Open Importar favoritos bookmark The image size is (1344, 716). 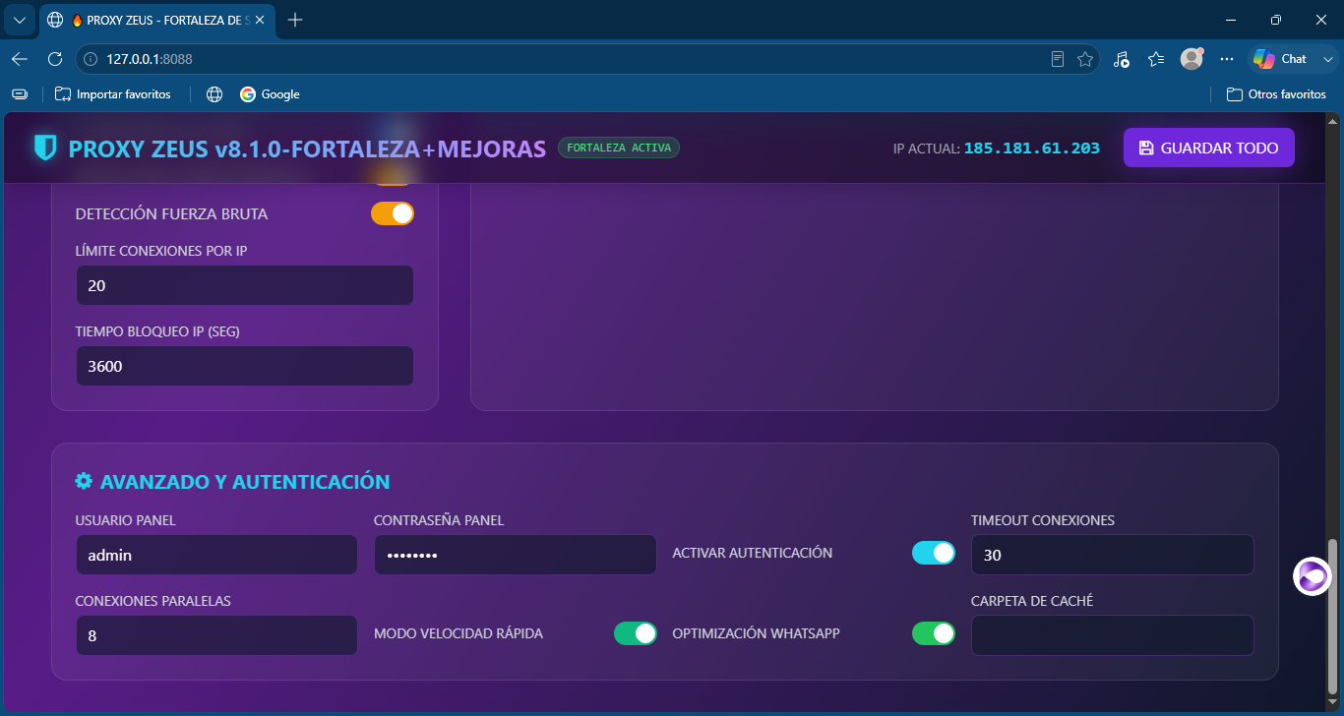pos(112,94)
